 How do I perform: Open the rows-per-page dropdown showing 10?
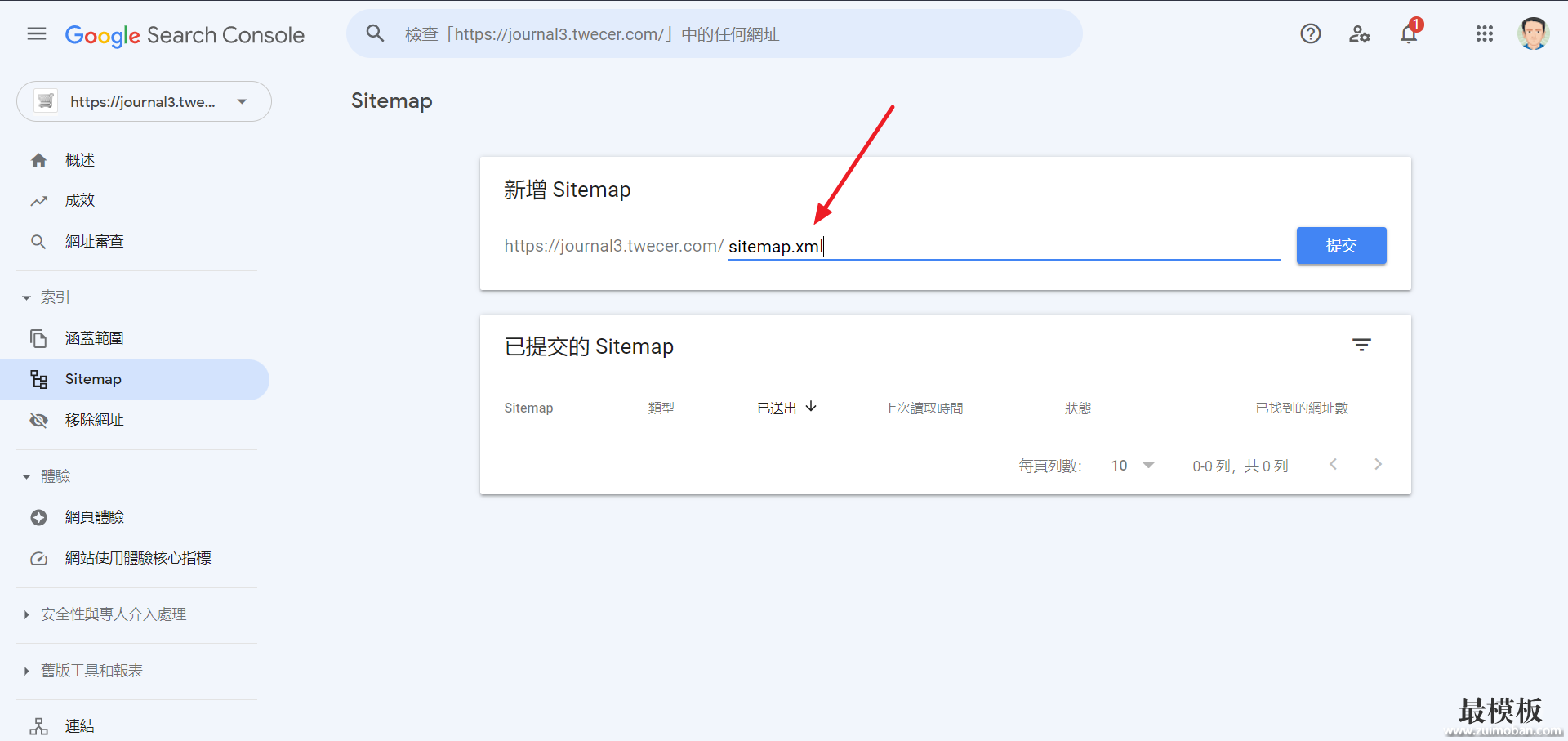click(x=1133, y=466)
